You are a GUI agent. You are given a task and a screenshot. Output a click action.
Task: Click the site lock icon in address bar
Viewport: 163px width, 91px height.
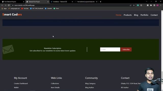[13, 5]
